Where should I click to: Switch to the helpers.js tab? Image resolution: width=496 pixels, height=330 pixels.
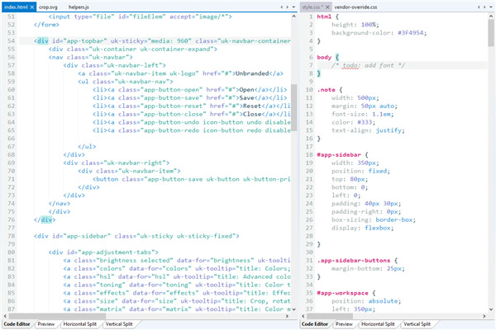click(79, 7)
